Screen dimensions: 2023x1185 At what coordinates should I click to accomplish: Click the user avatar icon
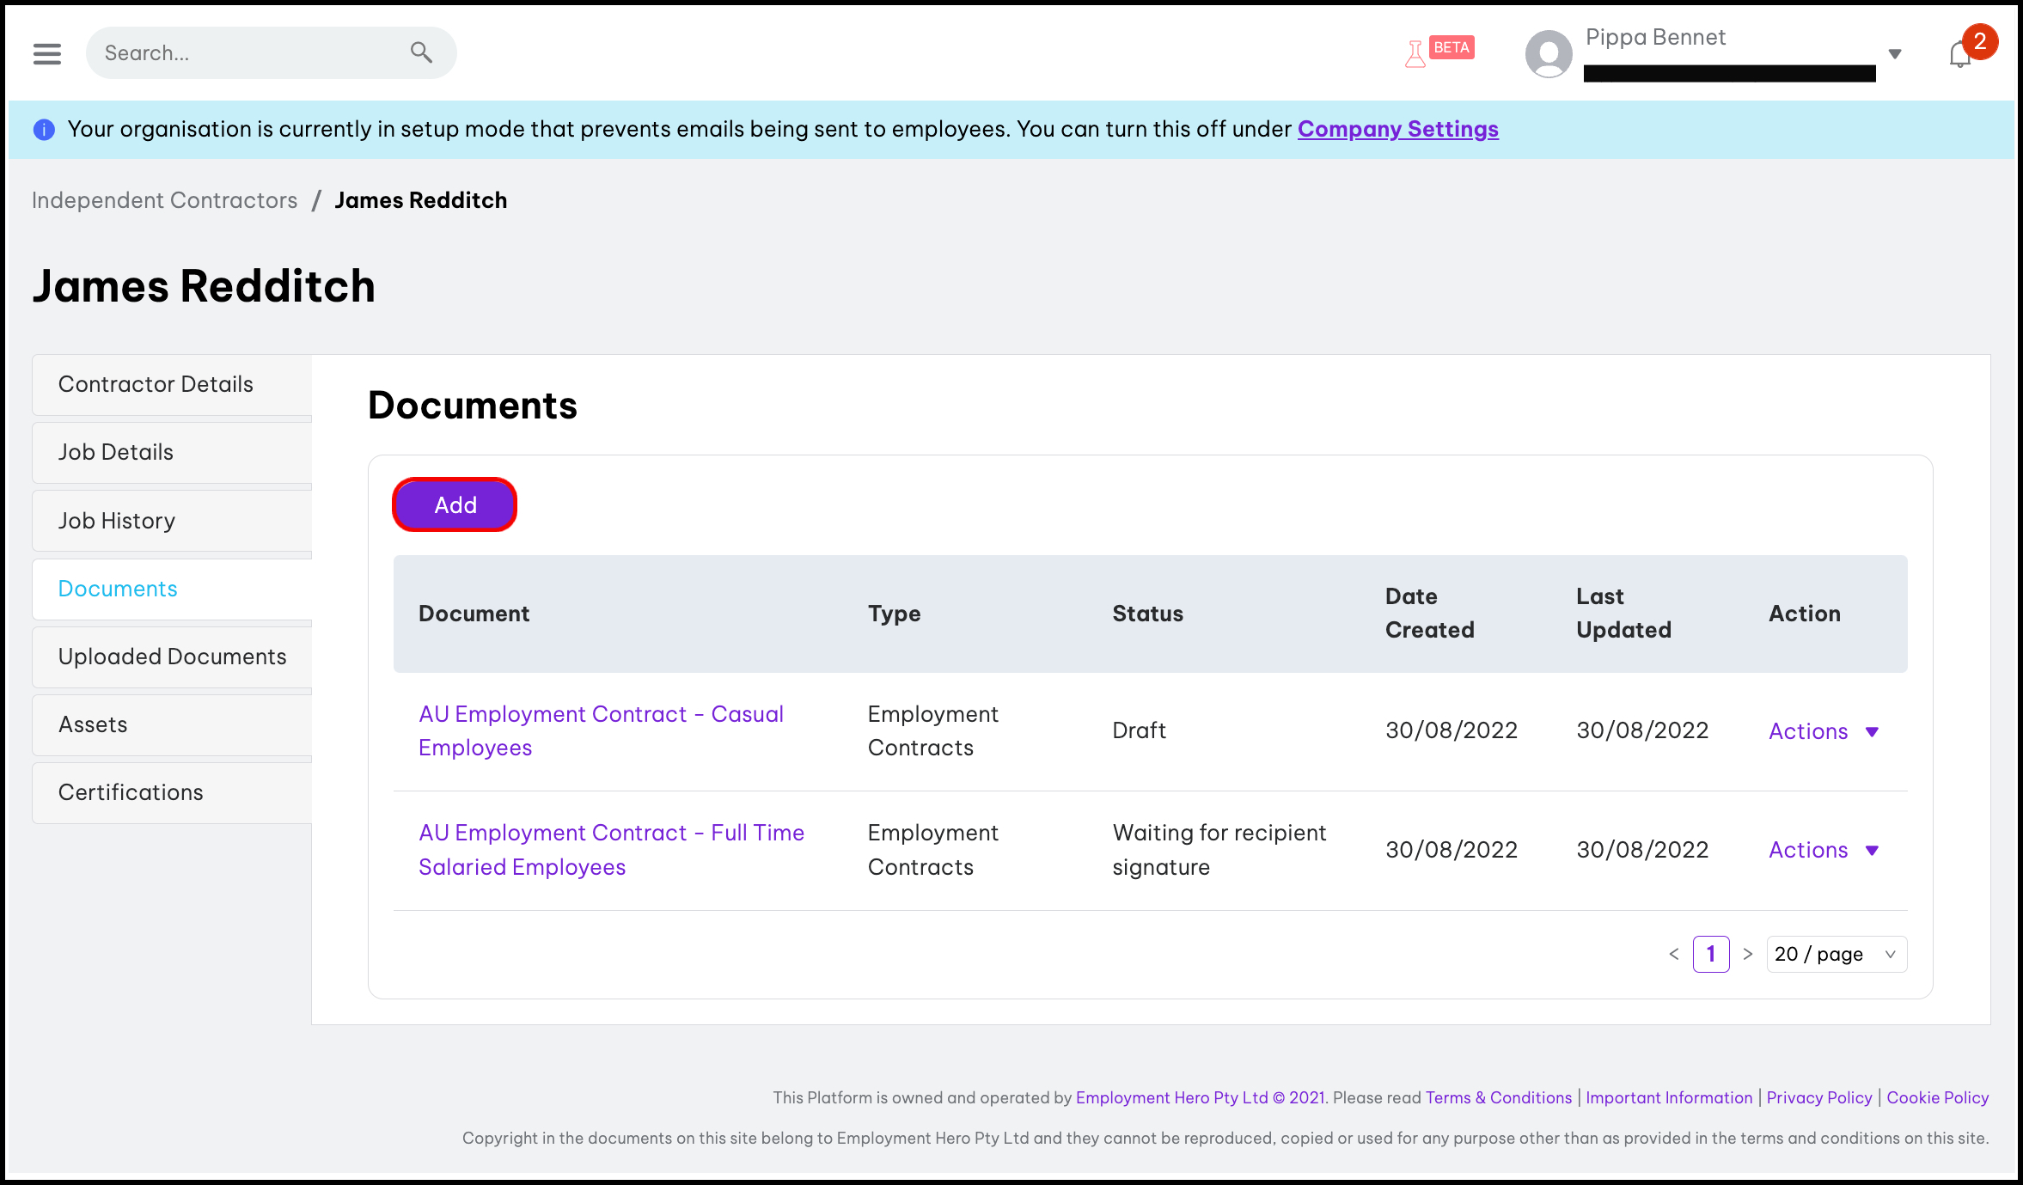coord(1548,53)
